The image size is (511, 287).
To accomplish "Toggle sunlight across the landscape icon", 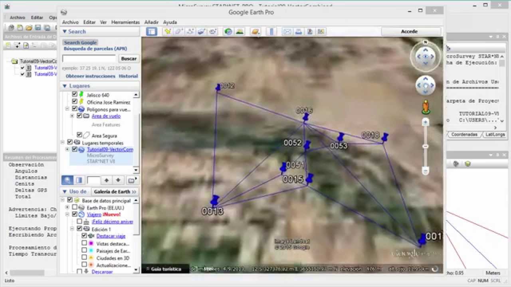I will click(240, 31).
